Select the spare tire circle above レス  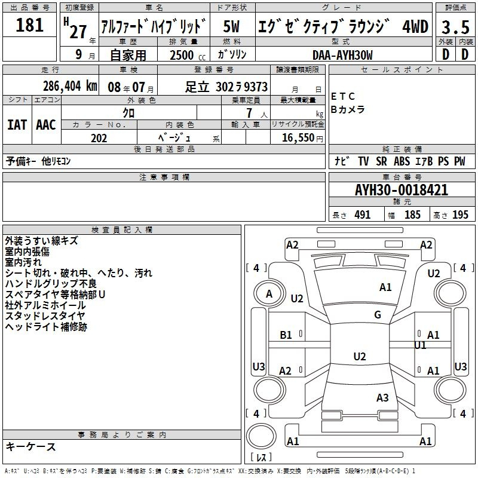click(x=261, y=435)
